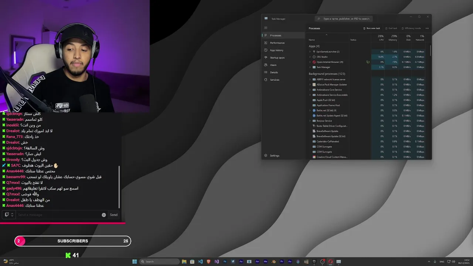Viewport: 473px width, 266px height.
Task: Open the three-dot more options menu
Action: [427, 28]
